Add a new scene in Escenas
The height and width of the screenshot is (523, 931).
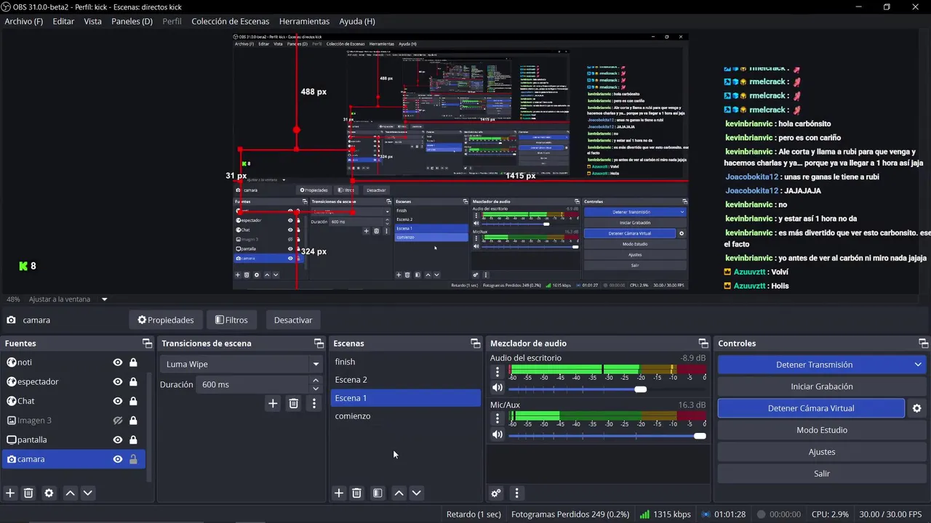pos(339,493)
